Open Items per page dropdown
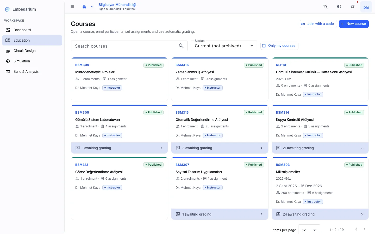This screenshot has width=375, height=234. (x=309, y=230)
